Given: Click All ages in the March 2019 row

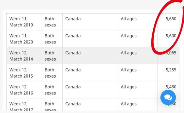Looking at the screenshot, I should [129, 19].
